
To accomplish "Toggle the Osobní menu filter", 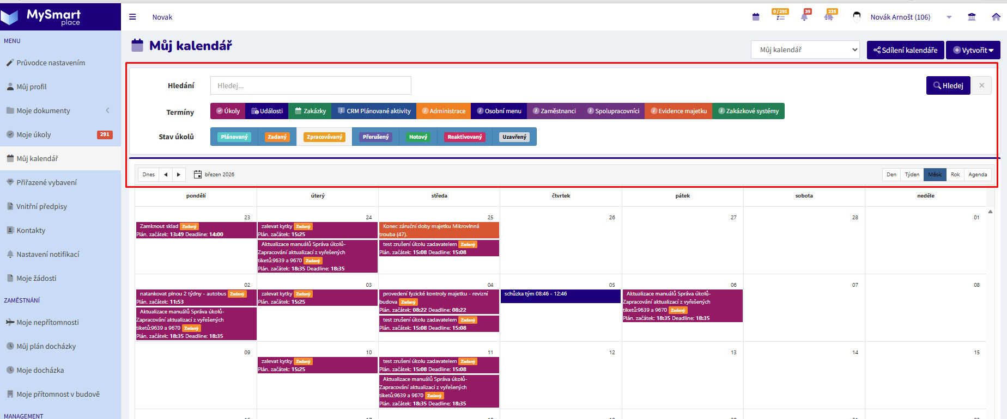I will tap(499, 111).
